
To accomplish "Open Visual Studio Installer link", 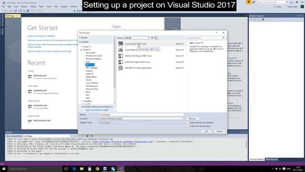I will (x=97, y=110).
